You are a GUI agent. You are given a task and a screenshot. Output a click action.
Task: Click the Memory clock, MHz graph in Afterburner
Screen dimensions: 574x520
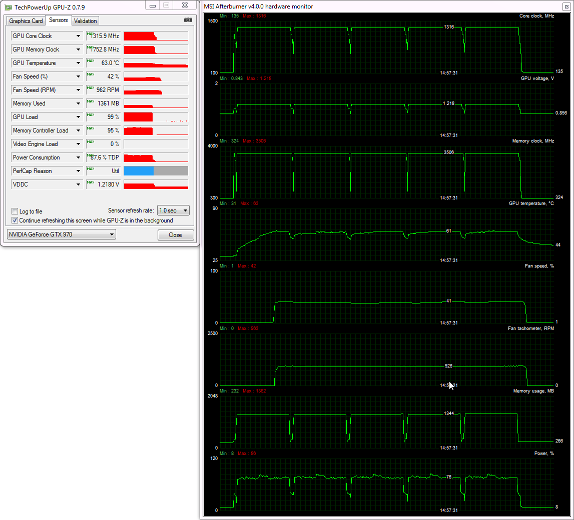click(x=386, y=172)
